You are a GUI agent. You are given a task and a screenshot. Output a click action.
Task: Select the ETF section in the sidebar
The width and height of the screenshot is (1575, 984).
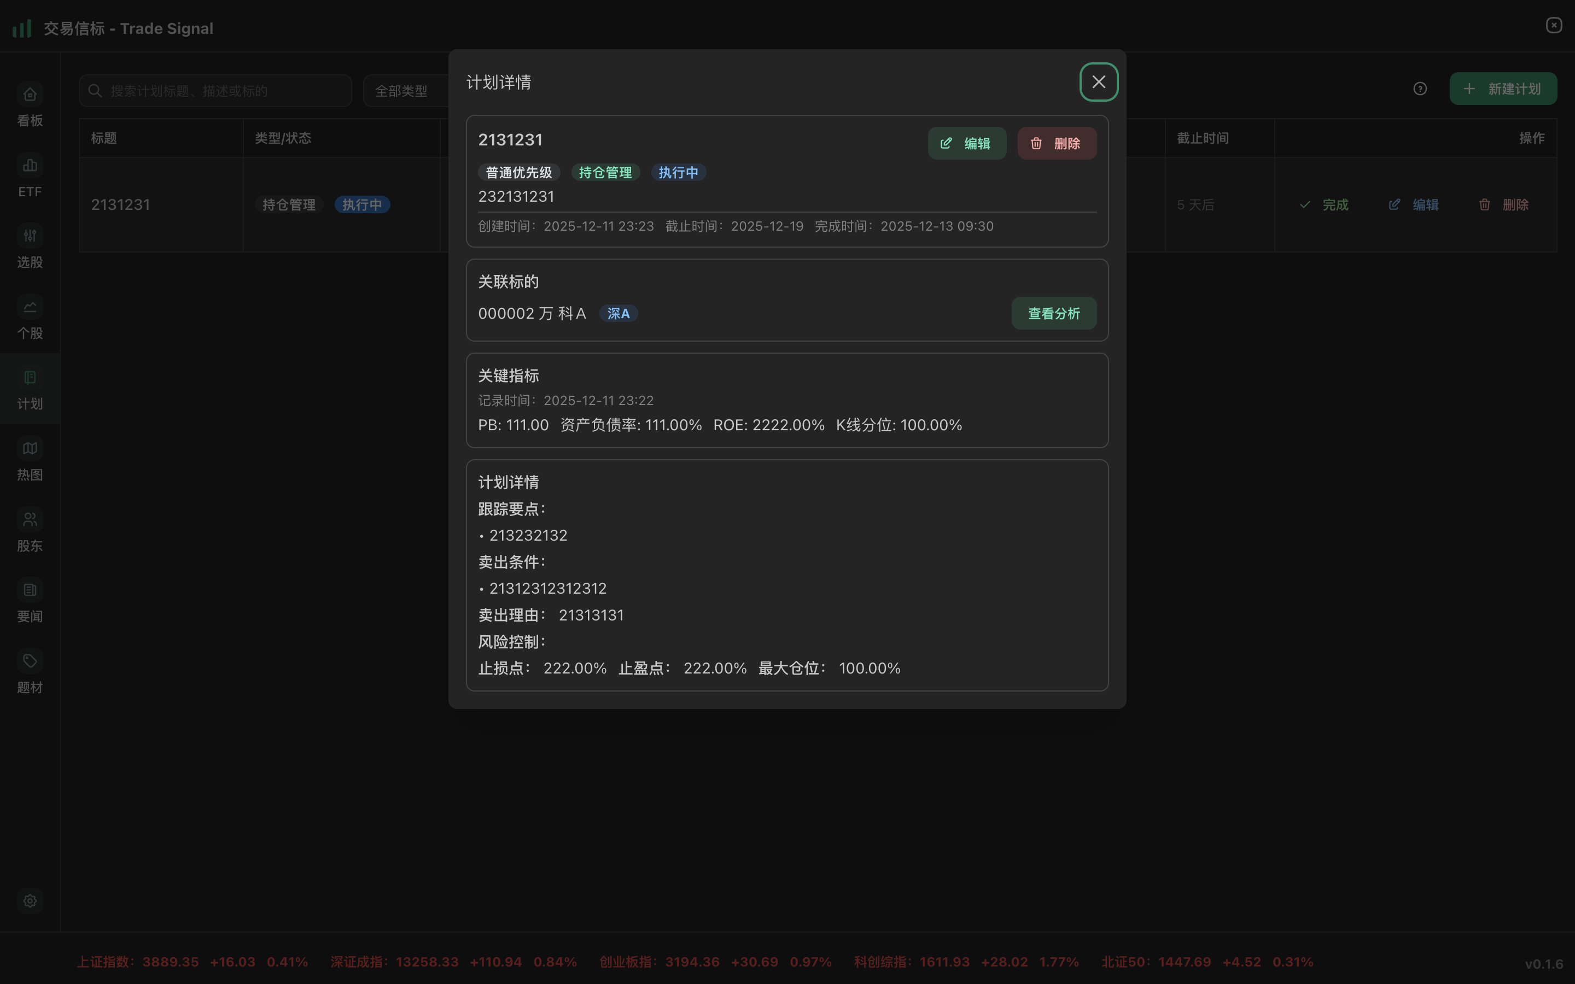[x=30, y=177]
